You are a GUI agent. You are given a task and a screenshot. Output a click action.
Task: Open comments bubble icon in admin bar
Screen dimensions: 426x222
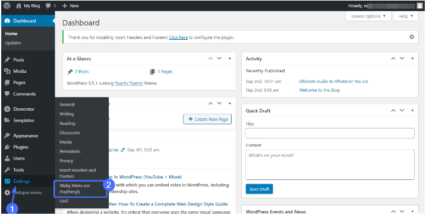click(x=48, y=6)
